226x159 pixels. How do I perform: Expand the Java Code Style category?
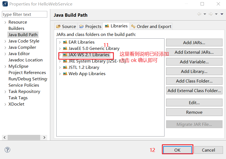click(x=5, y=41)
